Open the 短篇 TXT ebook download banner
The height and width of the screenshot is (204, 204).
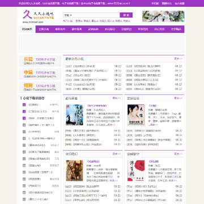pos(40,87)
